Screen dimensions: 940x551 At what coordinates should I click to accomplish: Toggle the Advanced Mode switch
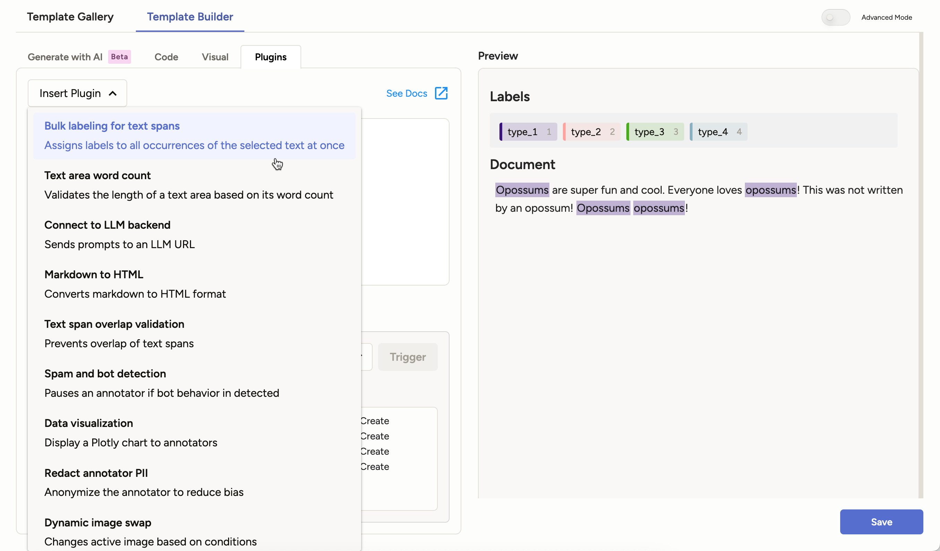836,17
